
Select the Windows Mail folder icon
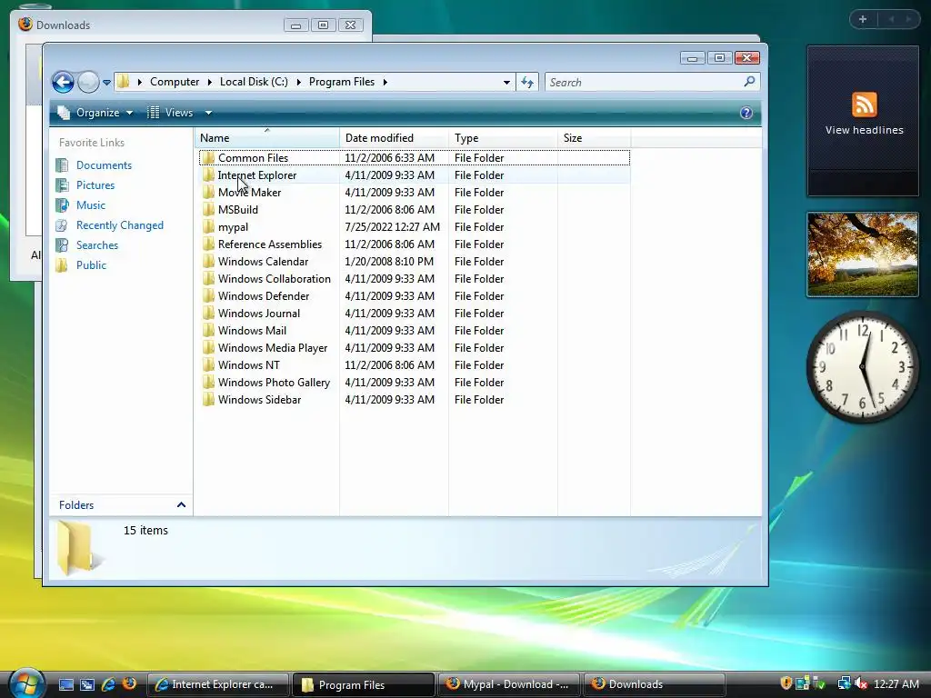pos(208,330)
